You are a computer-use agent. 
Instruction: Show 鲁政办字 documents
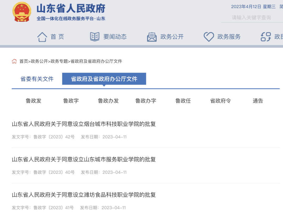pyautogui.click(x=146, y=101)
